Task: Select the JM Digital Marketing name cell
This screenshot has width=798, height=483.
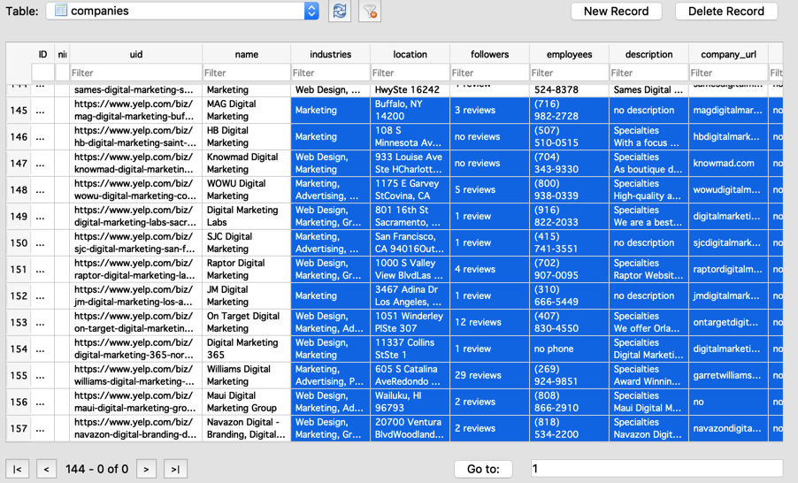Action: 246,295
